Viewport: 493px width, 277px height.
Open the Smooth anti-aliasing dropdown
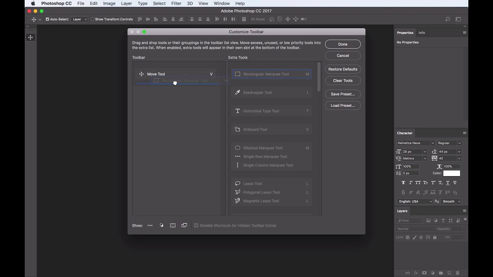point(451,202)
